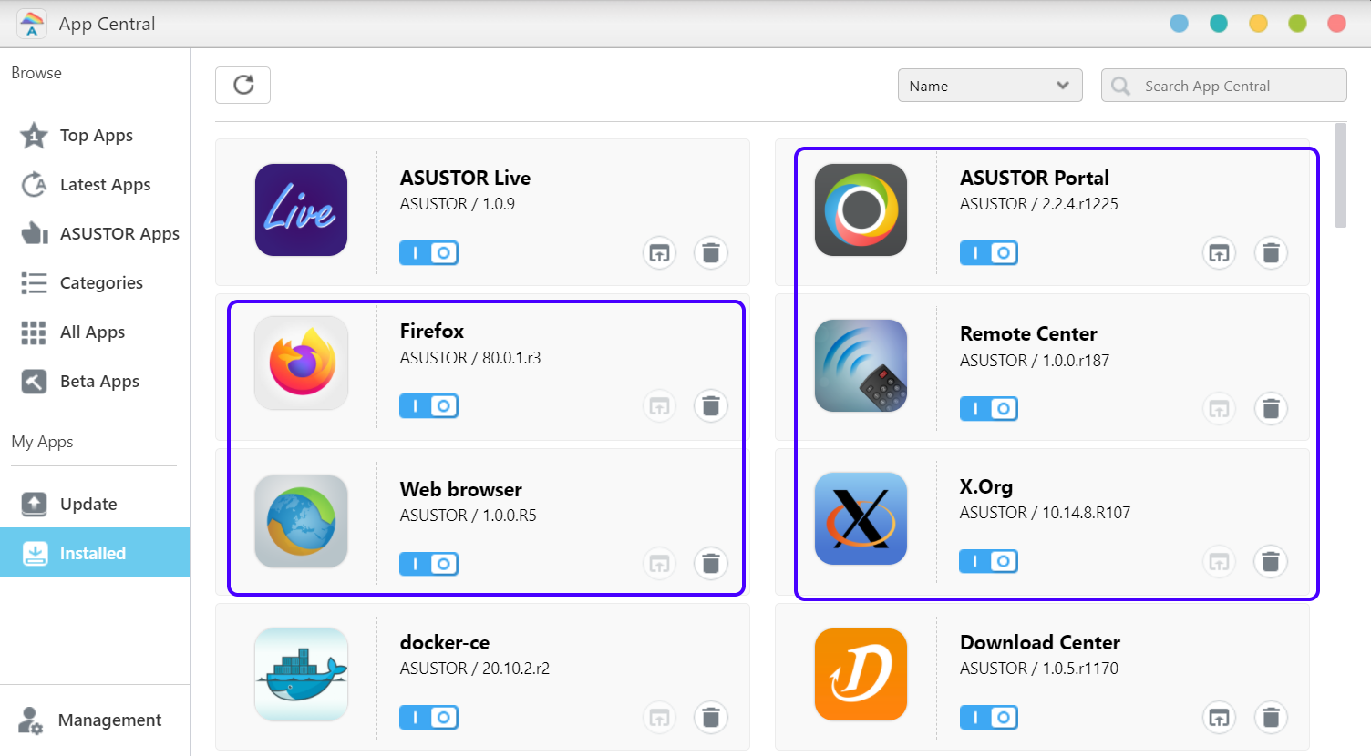The width and height of the screenshot is (1371, 756).
Task: Toggle the Remote Center on/off switch
Action: coord(988,409)
